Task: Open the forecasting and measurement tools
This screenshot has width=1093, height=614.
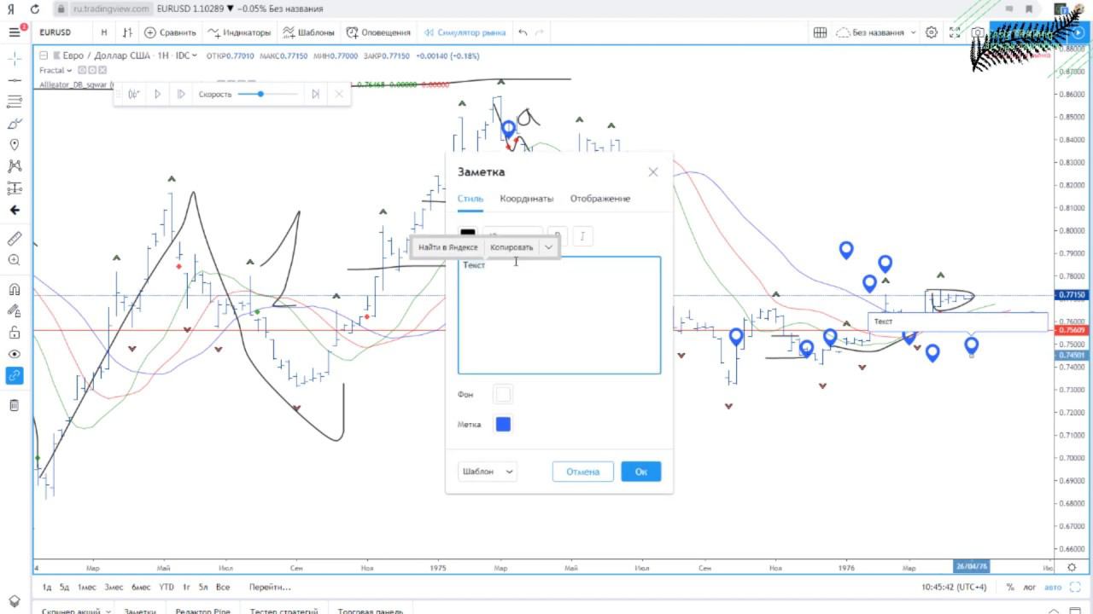Action: pyautogui.click(x=15, y=188)
